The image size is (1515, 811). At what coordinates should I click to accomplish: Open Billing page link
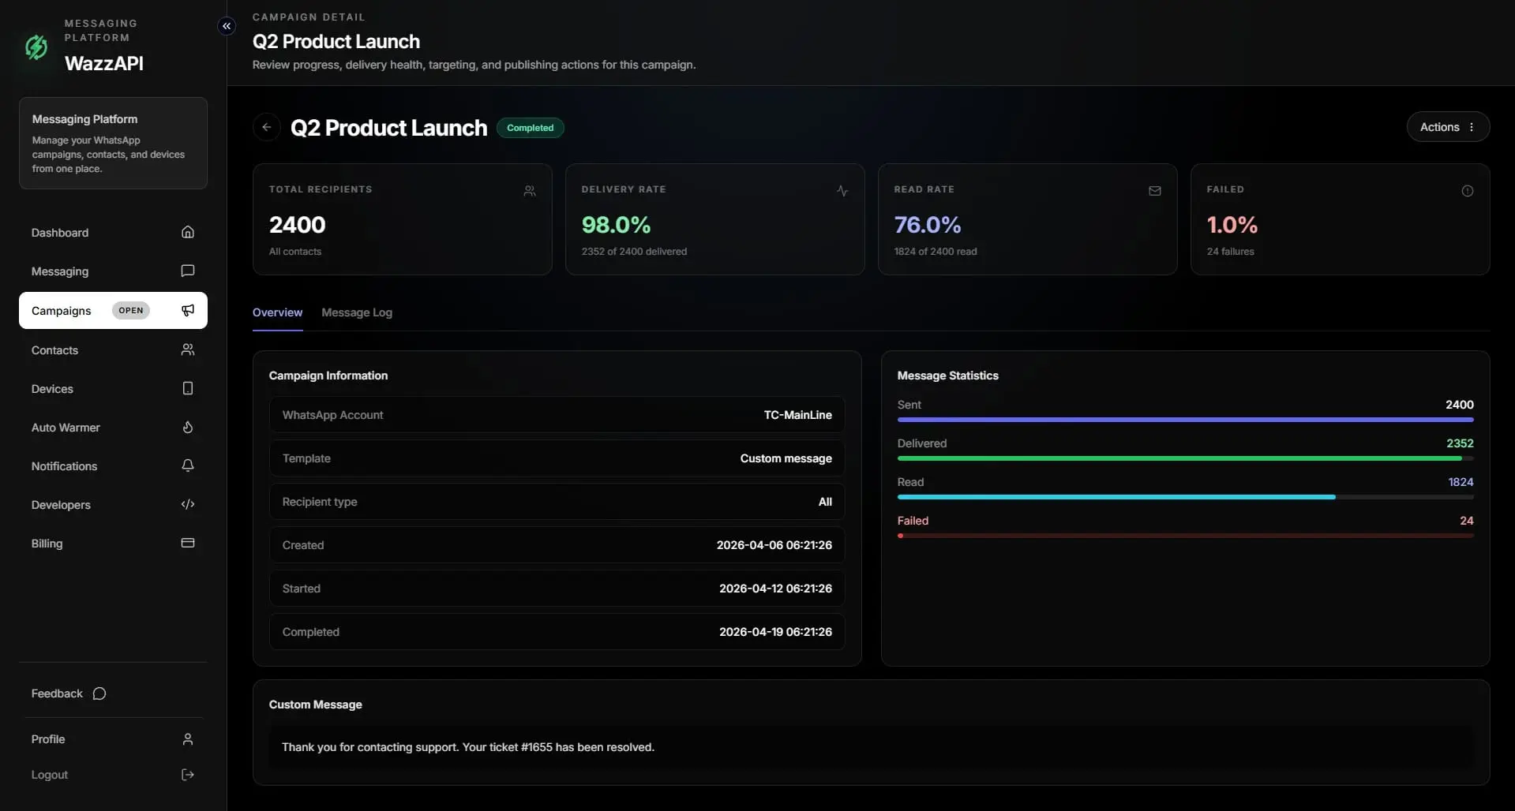coord(113,544)
